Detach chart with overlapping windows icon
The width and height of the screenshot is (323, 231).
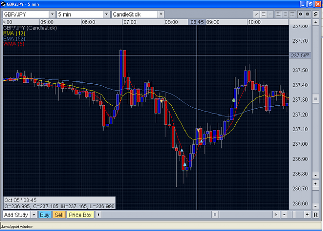click(316, 14)
